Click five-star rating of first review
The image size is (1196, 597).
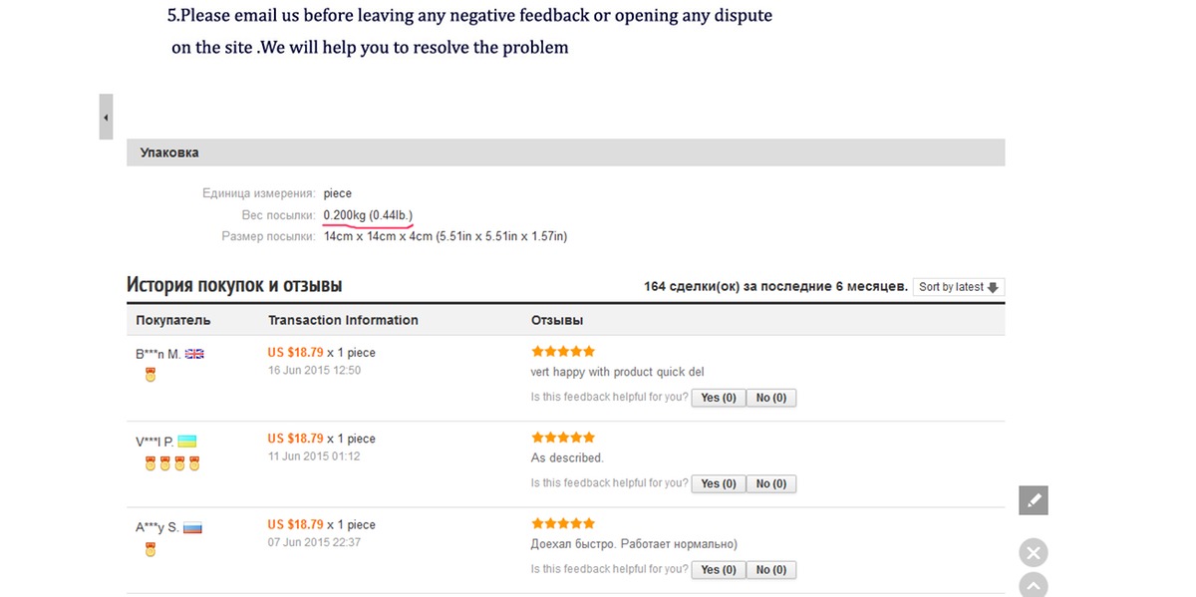563,352
